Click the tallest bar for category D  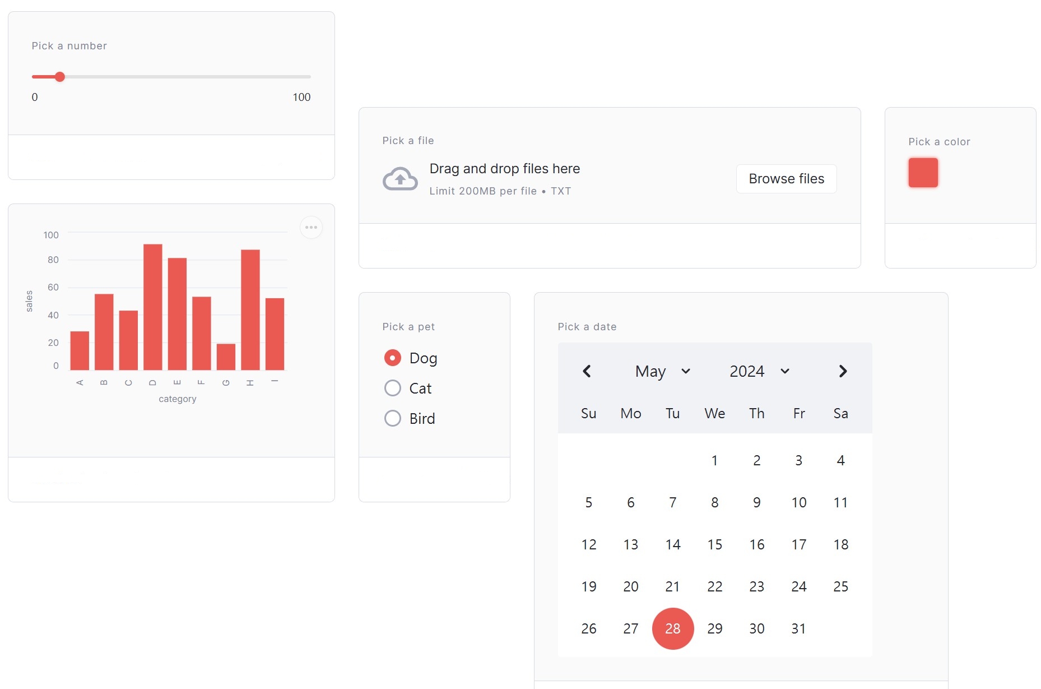pos(153,307)
